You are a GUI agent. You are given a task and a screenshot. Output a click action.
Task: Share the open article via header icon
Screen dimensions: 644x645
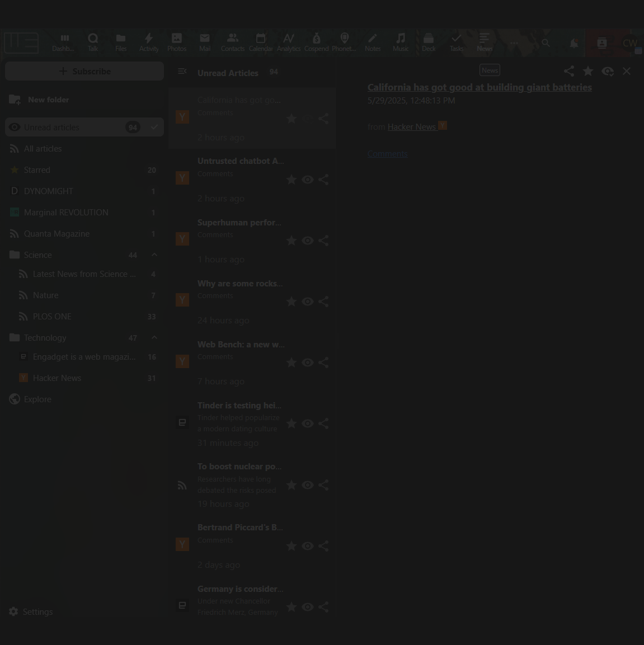tap(569, 71)
